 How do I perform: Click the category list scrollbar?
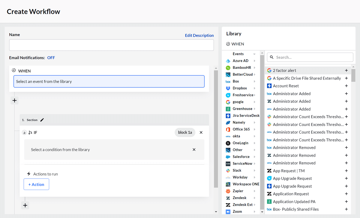[x=262, y=132]
